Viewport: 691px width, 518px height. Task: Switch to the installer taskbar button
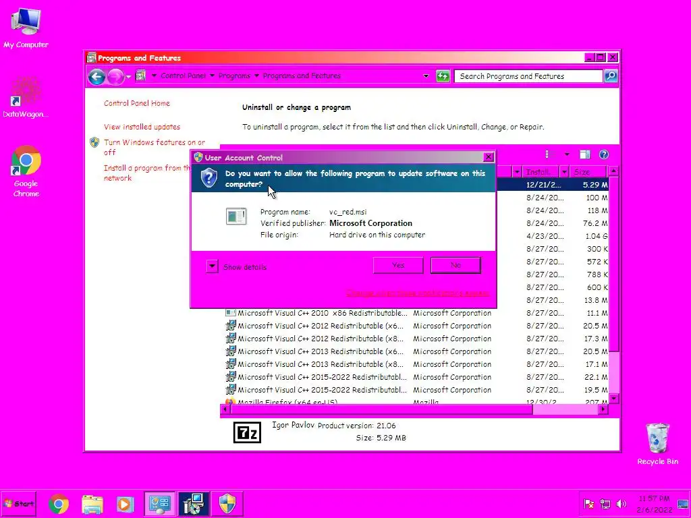point(194,504)
